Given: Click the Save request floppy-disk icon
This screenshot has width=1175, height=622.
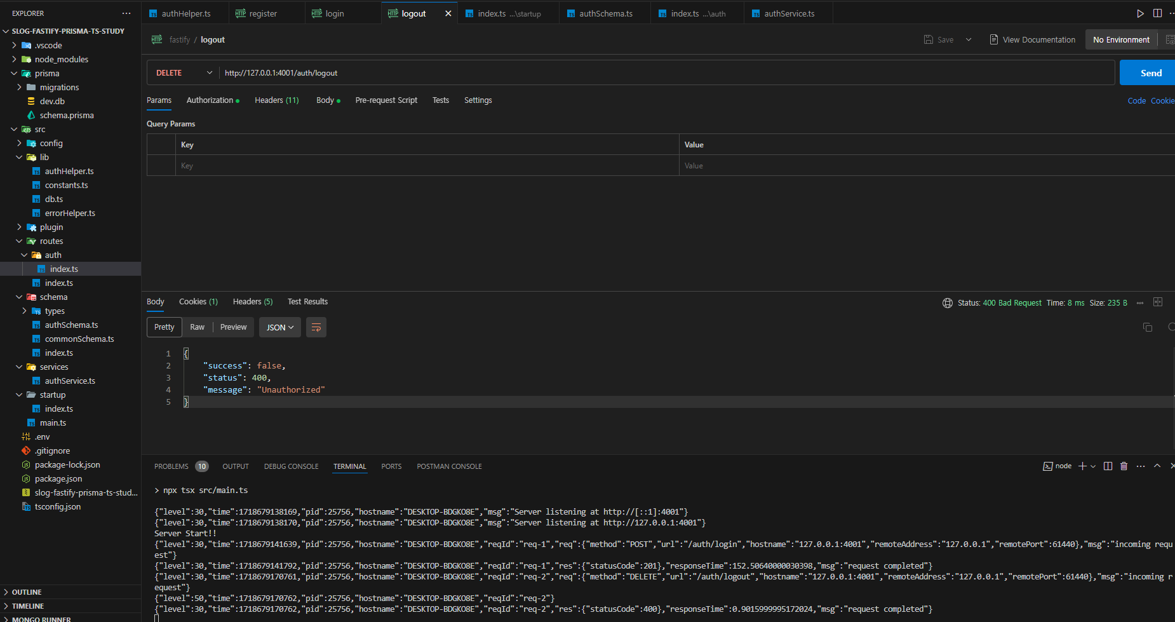Looking at the screenshot, I should (x=929, y=39).
